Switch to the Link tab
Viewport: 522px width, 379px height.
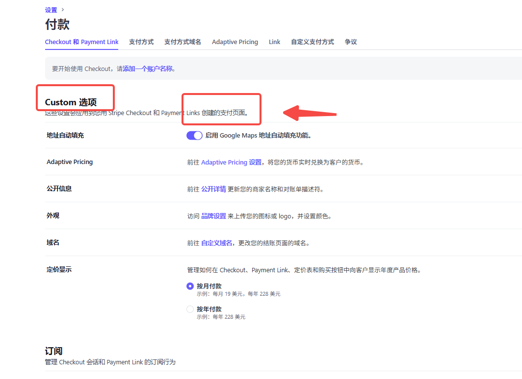tap(274, 42)
